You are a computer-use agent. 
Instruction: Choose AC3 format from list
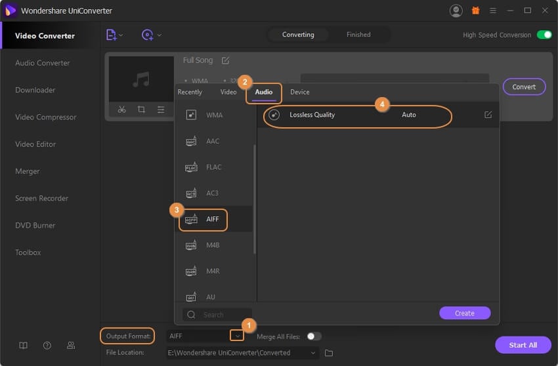click(213, 193)
